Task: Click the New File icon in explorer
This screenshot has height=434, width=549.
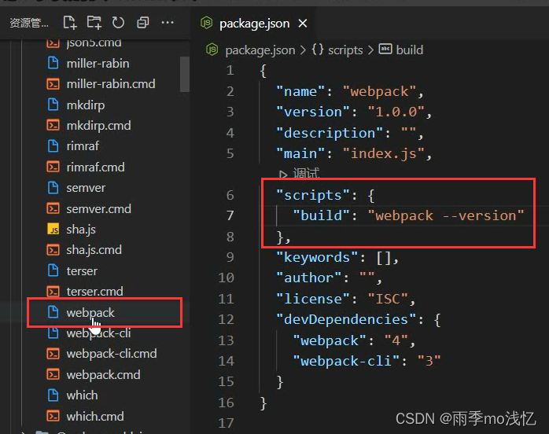Action: (x=70, y=23)
